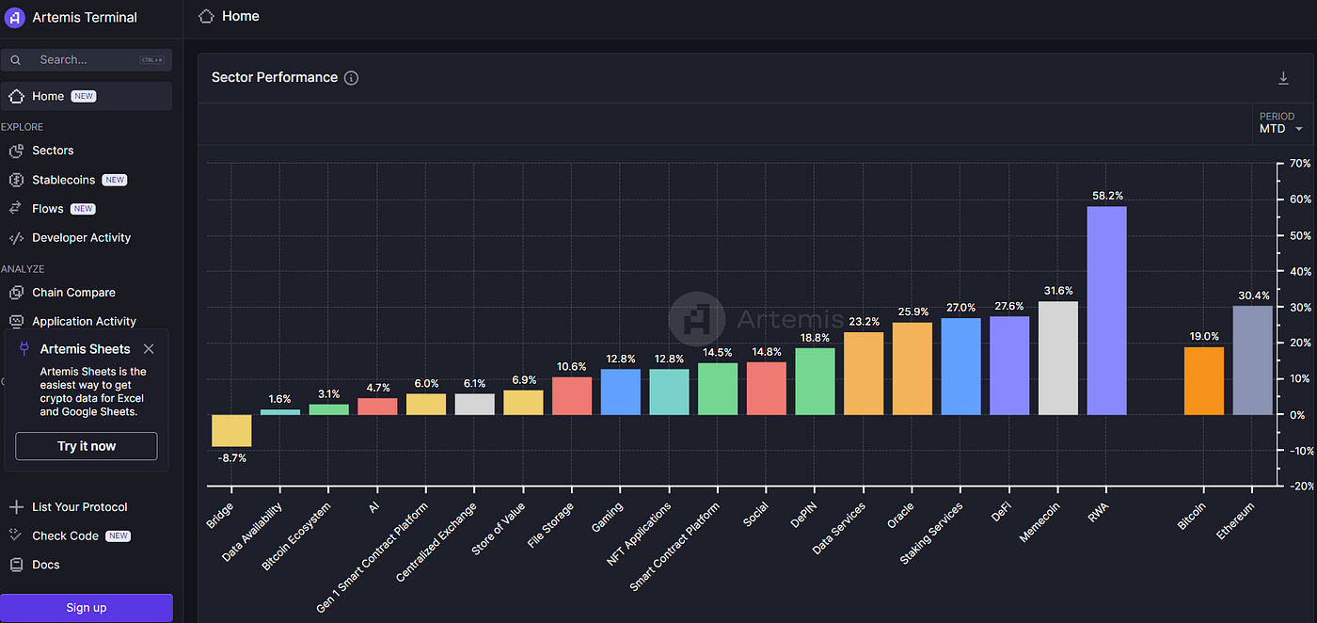Click the house icon in header breadcrumb
The width and height of the screenshot is (1317, 623).
coord(206,16)
